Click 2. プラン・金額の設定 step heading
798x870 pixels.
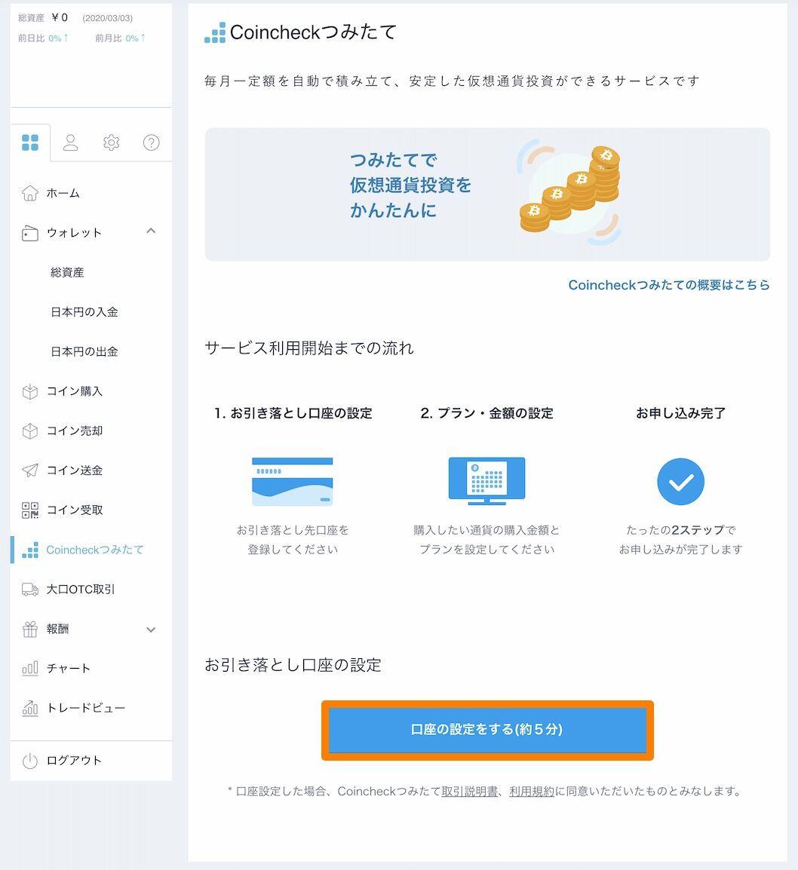coord(486,413)
